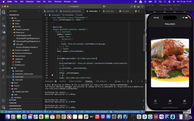The image size is (194, 121).
Task: Open editor more actions menu
Action: tap(142, 11)
